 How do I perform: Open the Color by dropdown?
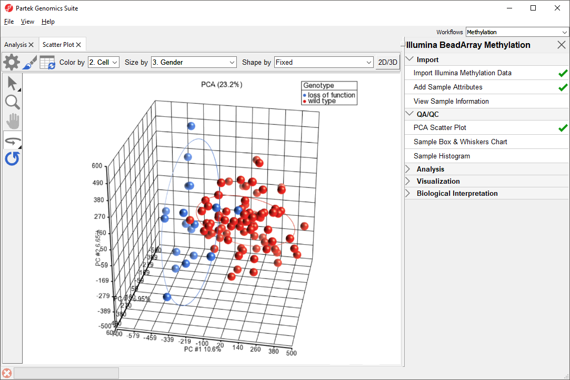[104, 62]
